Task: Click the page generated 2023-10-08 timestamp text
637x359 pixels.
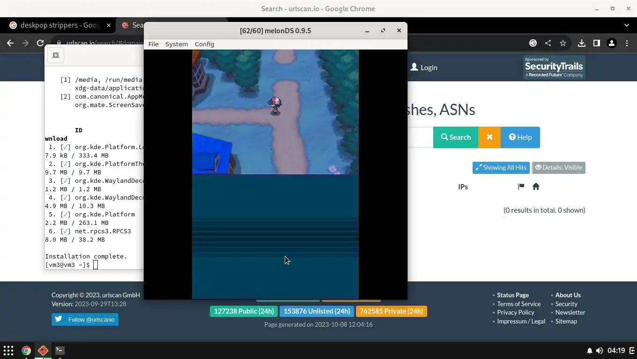Action: tap(318, 324)
